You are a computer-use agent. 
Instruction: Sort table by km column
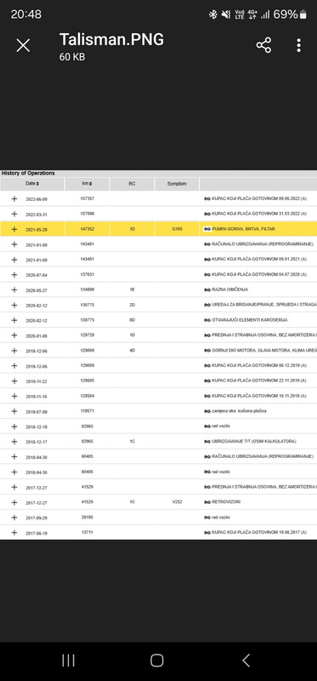coord(88,184)
